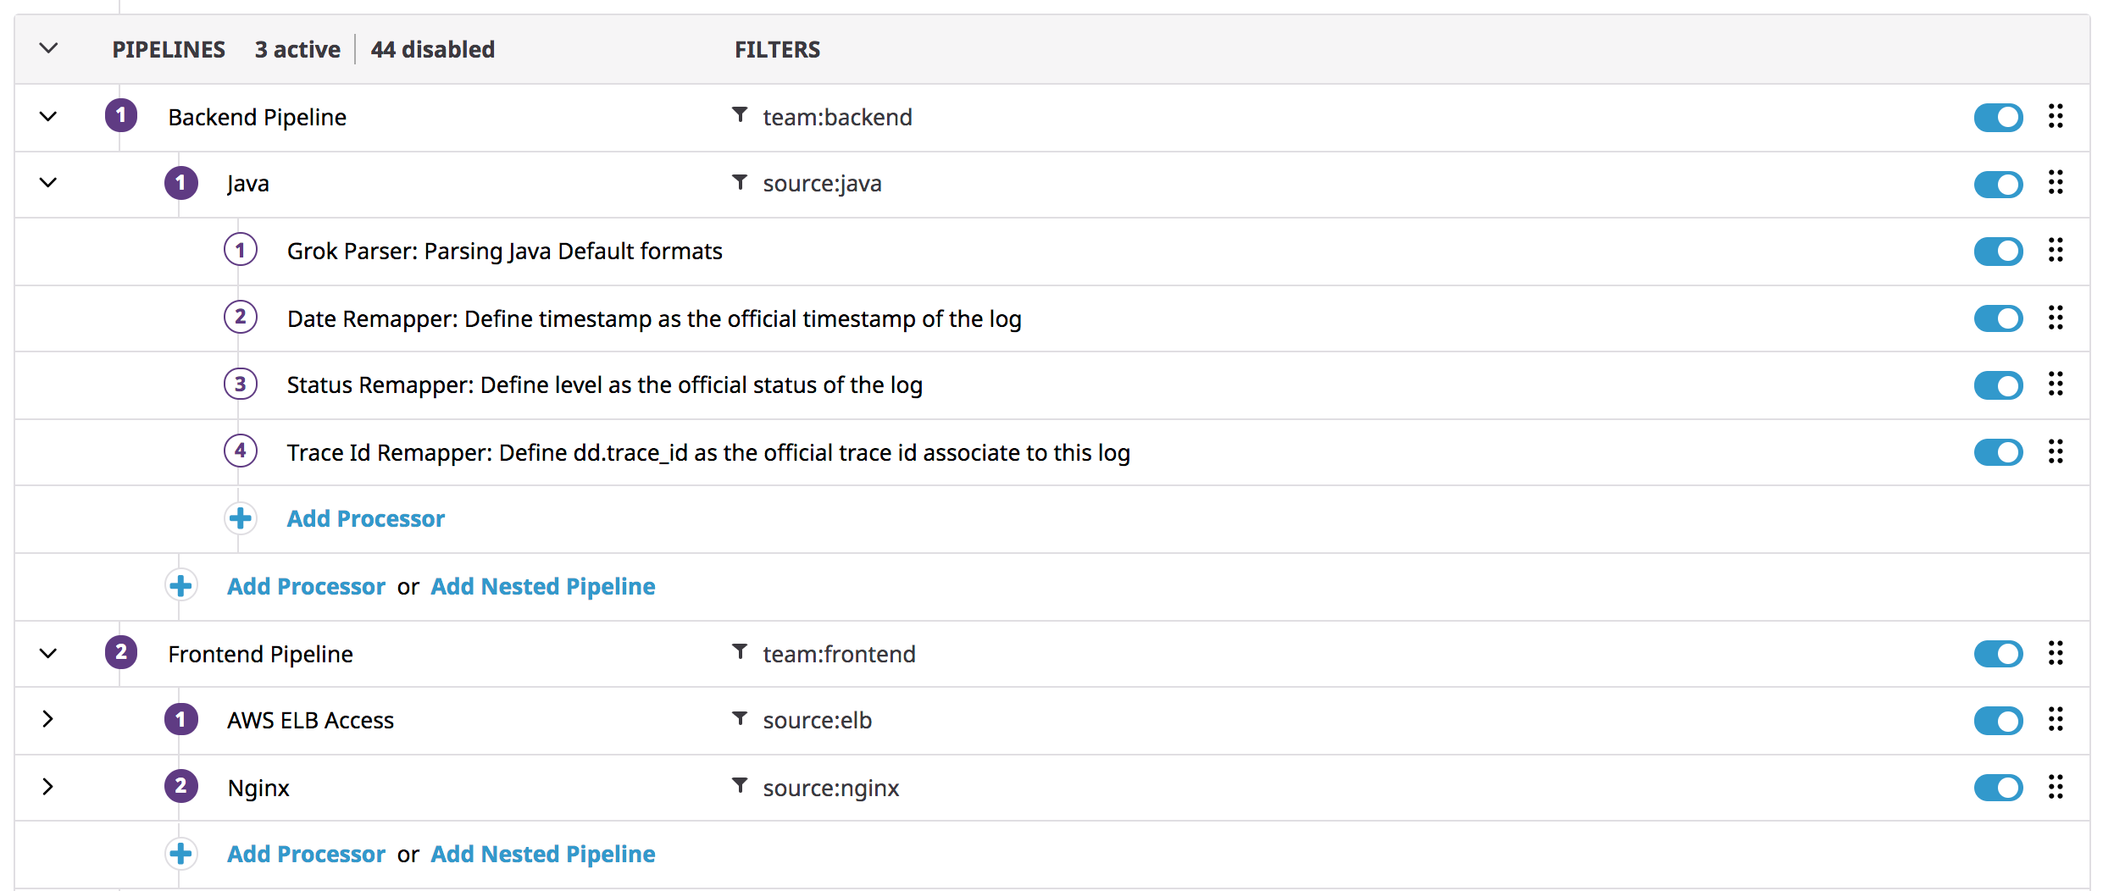Screen dimensions: 2103x891
Task: Click filter funnel icon next to source:elb
Action: (x=740, y=719)
